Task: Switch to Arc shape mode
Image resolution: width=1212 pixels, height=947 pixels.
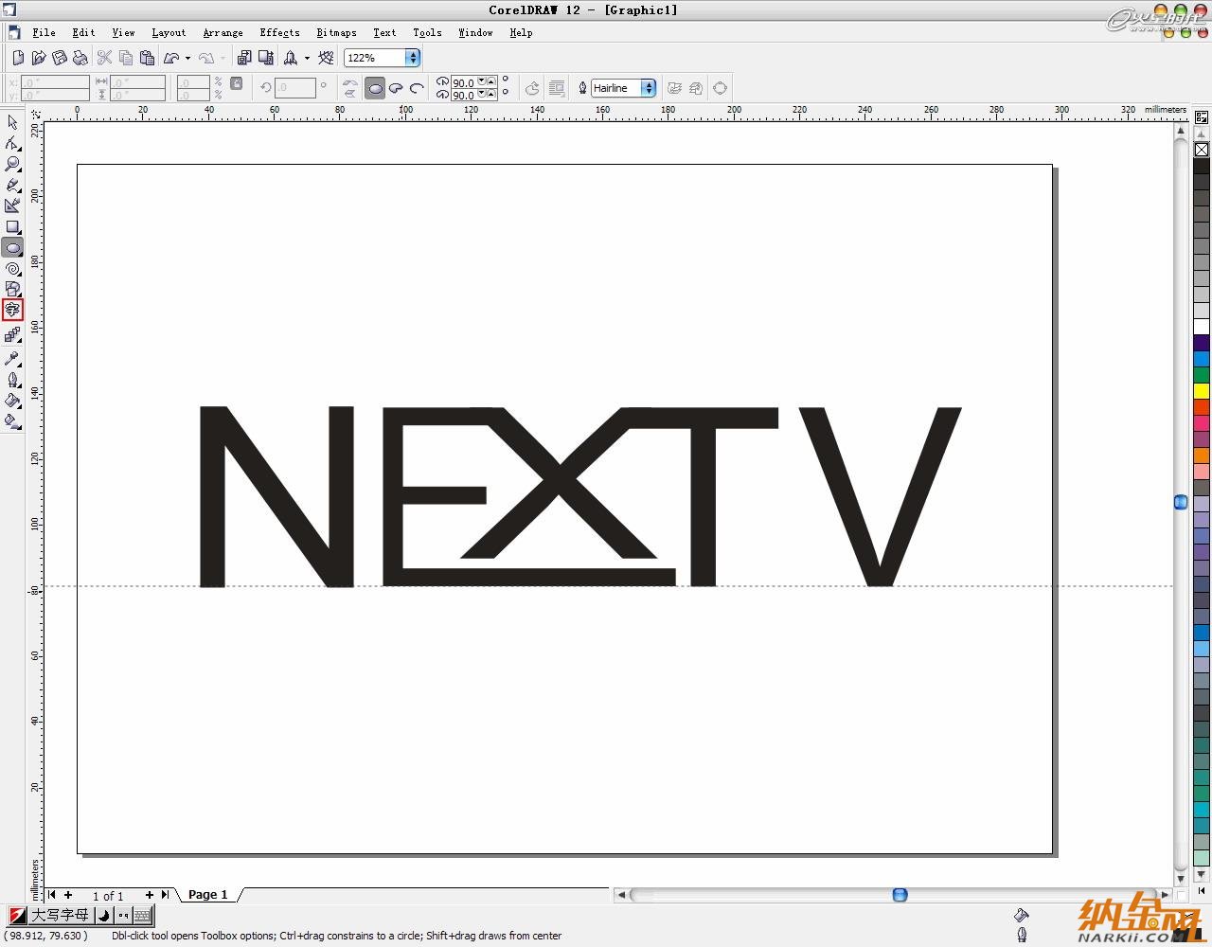Action: click(x=417, y=88)
